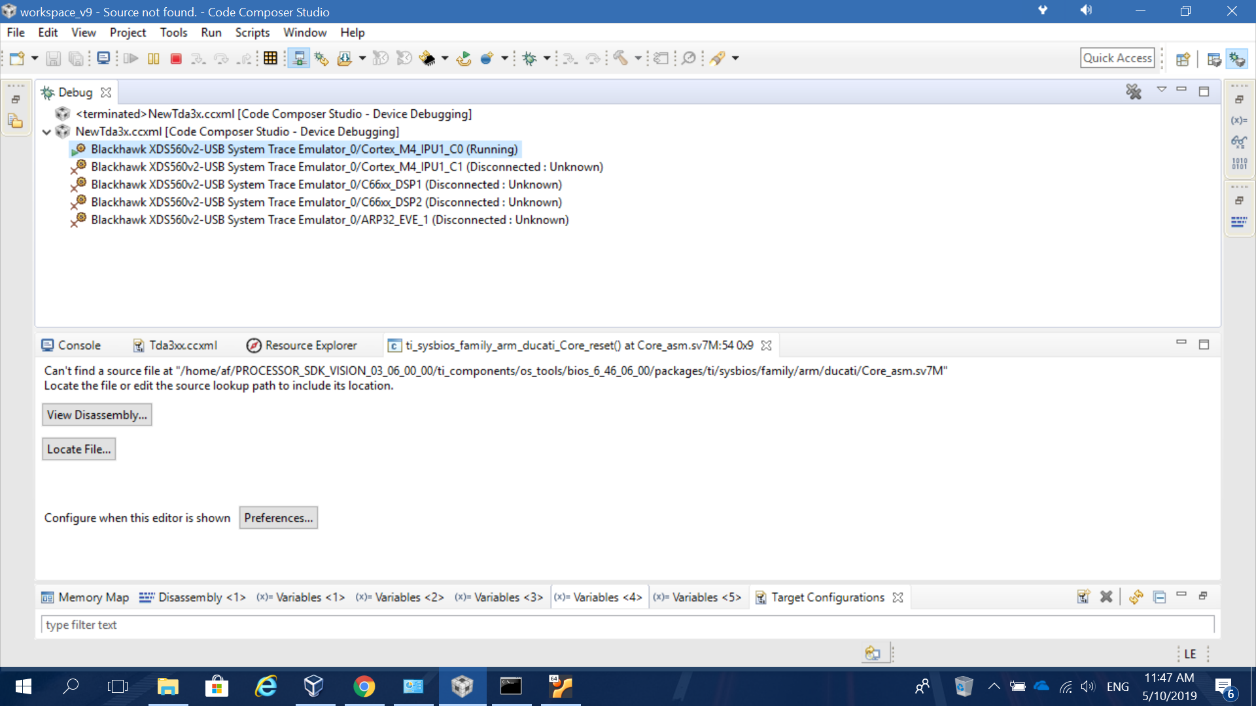Screen dimensions: 1256x706
Task: Select the C66xx_DSP1 disconnected tree item
Action: pos(317,184)
